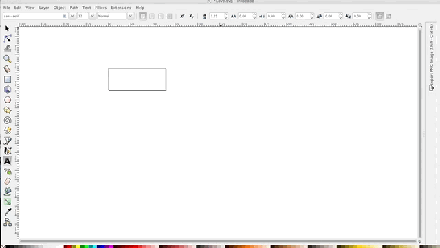Adjust letter spacing stepper arrows
Viewport: 440px width, 248px height.
tap(254, 16)
